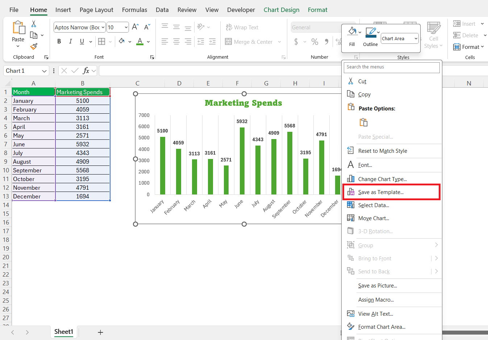Click Merge & Center button
Image resolution: width=488 pixels, height=340 pixels.
[249, 42]
